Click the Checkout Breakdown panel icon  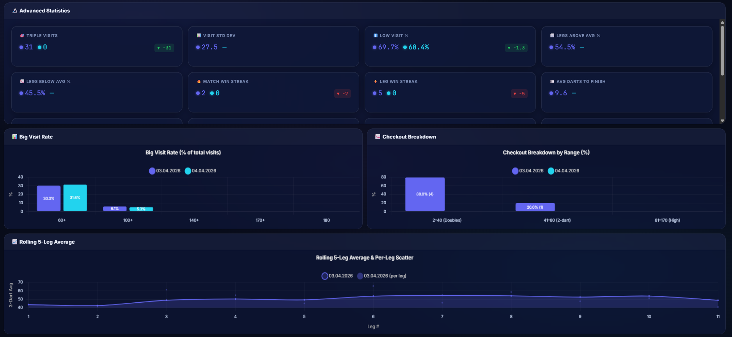[x=378, y=137]
